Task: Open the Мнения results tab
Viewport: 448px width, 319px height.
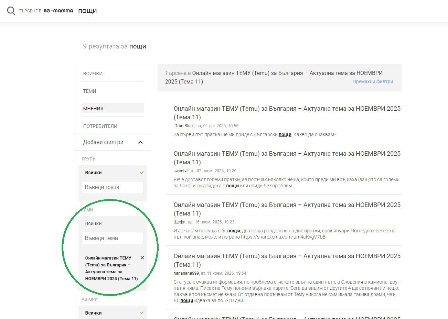Action: pyautogui.click(x=93, y=109)
